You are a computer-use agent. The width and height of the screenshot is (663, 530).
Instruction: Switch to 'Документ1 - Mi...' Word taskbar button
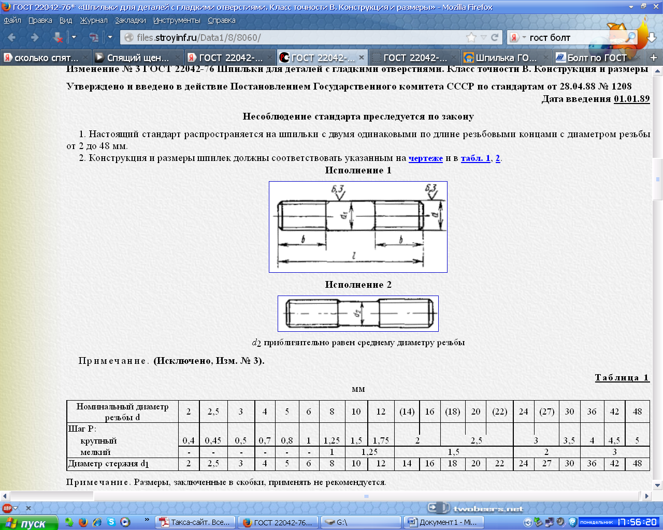click(443, 522)
